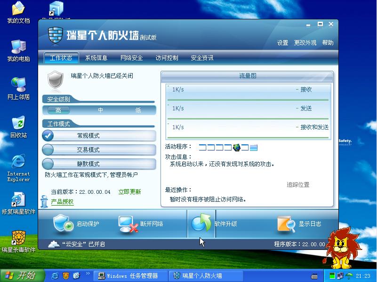This screenshot has width=377, height=282.
Task: Click the green umbrella tray icon
Action: click(349, 276)
